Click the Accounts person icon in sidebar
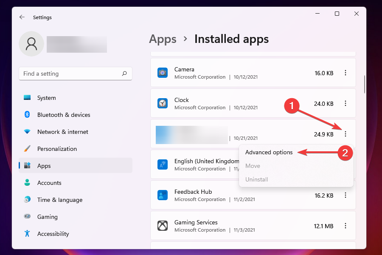Viewport: 382px width, 255px height. 27,182
